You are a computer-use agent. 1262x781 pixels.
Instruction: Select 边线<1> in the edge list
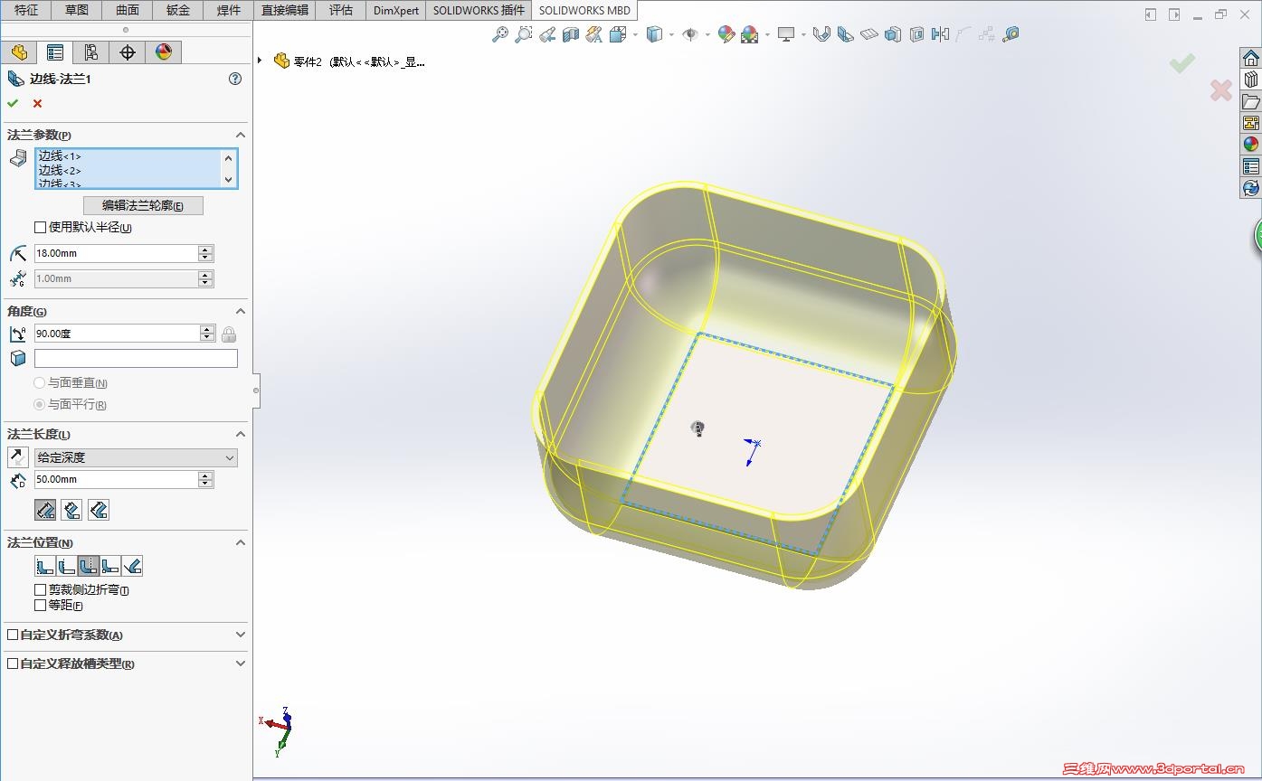(x=60, y=156)
